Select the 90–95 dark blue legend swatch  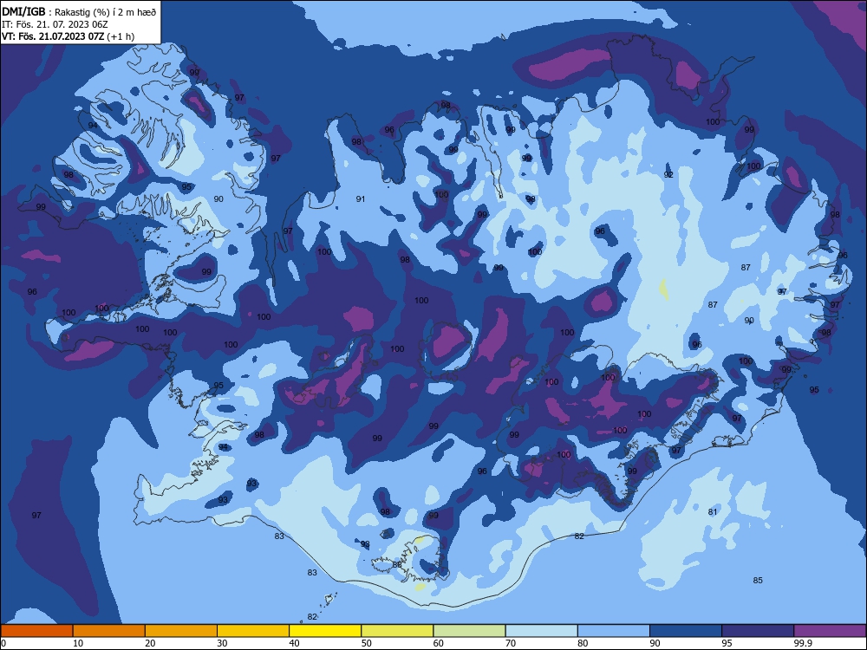[x=686, y=631]
